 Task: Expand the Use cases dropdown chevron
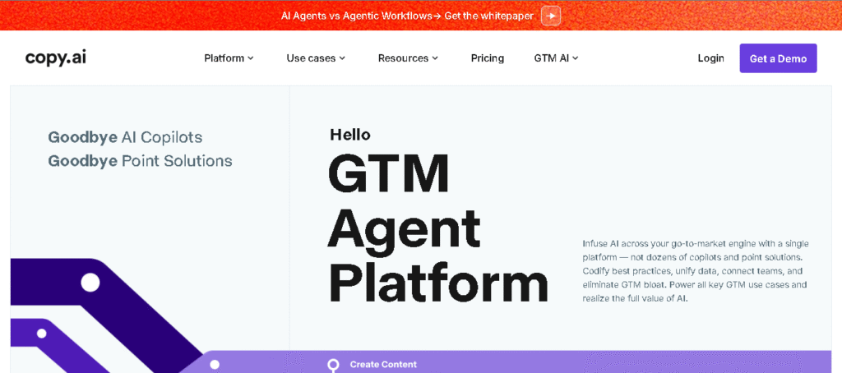342,58
